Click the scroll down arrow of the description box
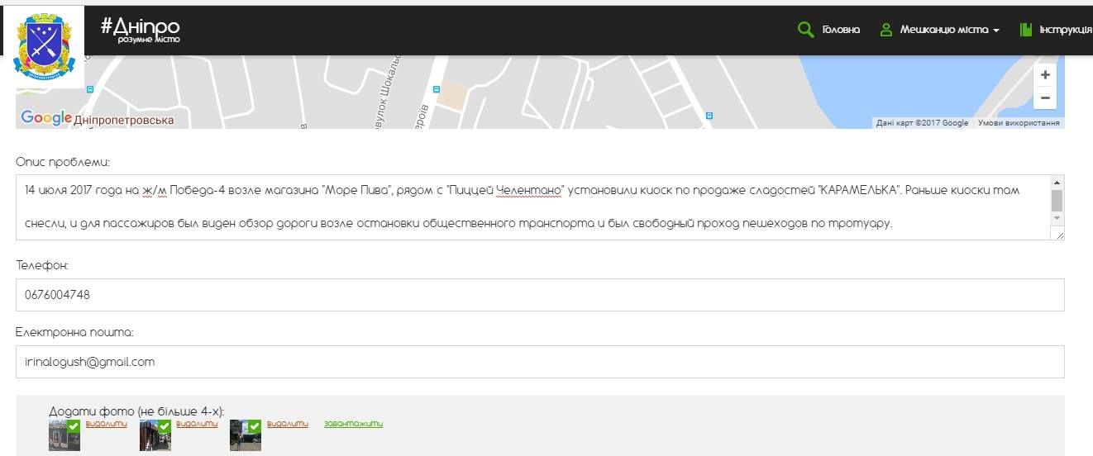This screenshot has height=456, width=1093. point(1057,218)
